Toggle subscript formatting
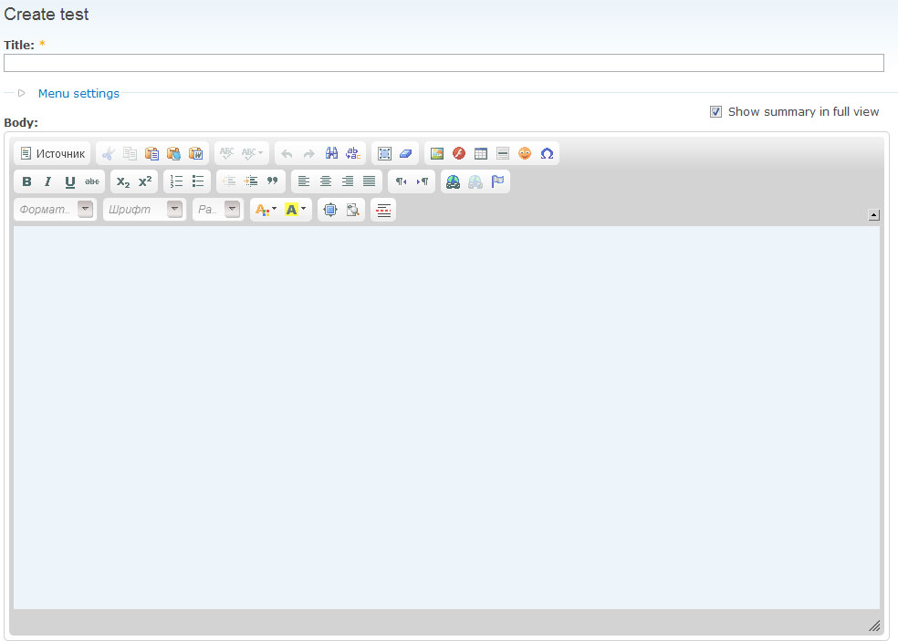The height and width of the screenshot is (641, 898). point(123,181)
